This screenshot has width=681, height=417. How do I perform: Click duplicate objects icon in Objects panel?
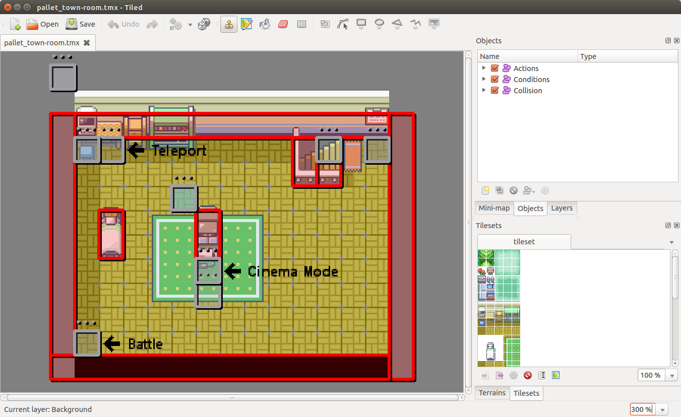point(500,190)
